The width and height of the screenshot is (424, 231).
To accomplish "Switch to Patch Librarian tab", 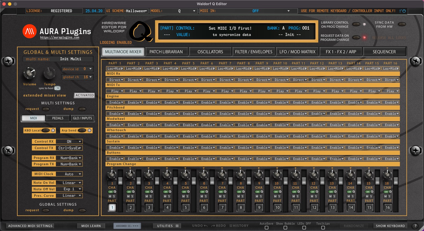I will [166, 52].
